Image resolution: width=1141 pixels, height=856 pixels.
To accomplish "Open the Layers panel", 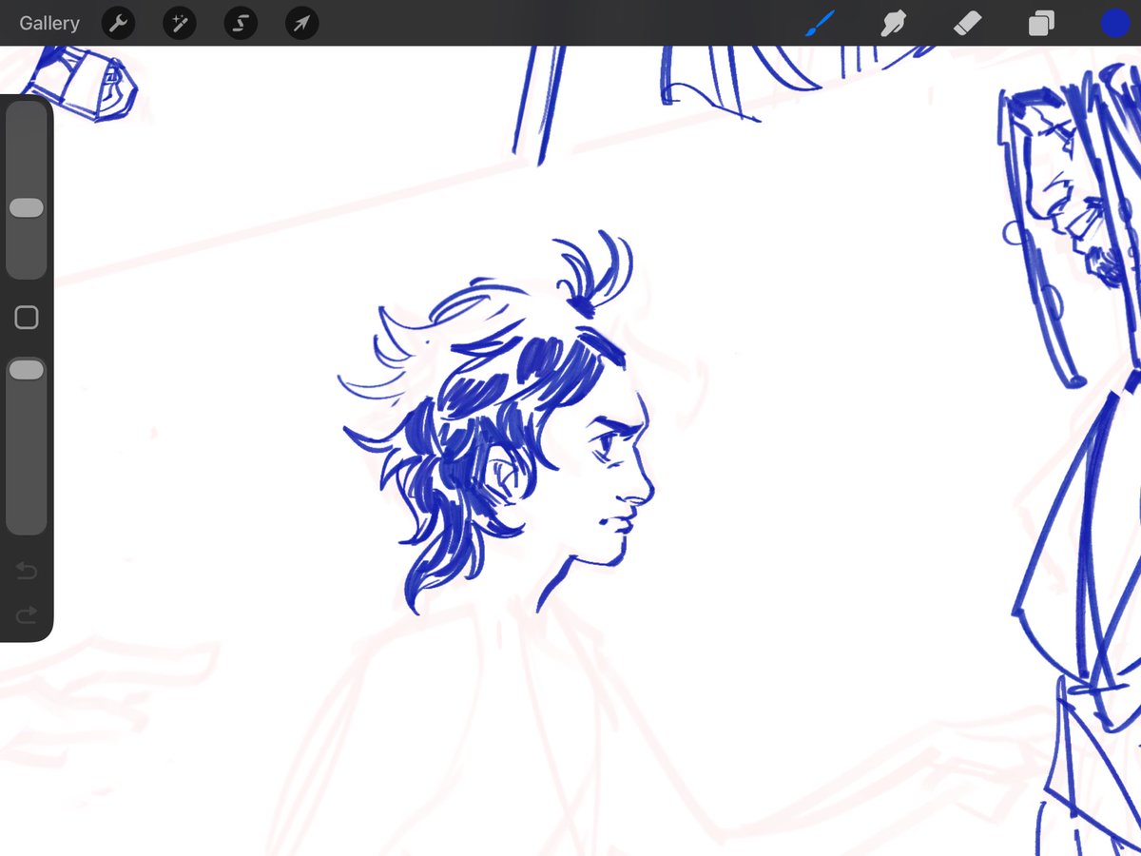I will click(x=1040, y=23).
